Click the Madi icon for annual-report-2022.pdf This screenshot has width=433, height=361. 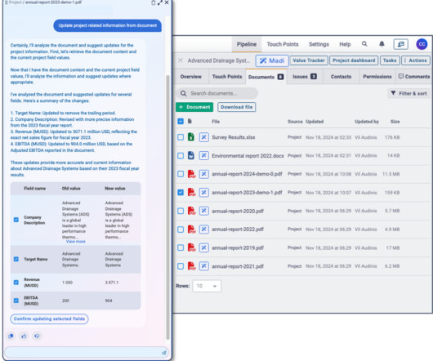(x=203, y=230)
